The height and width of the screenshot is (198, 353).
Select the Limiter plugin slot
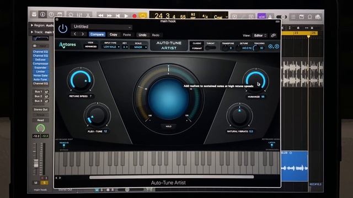click(x=40, y=71)
